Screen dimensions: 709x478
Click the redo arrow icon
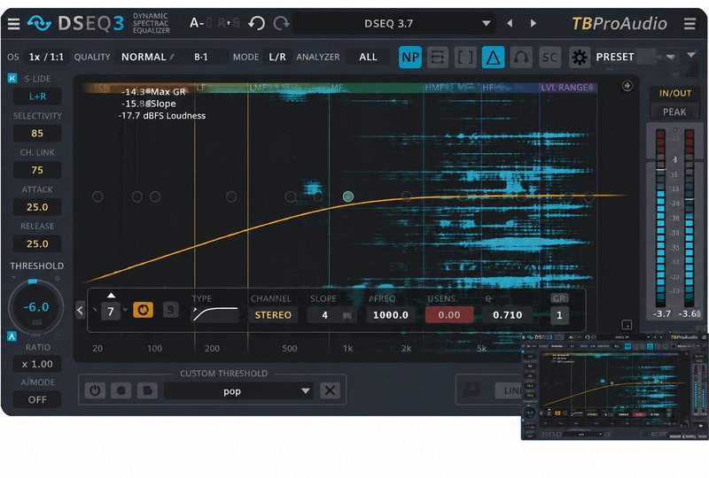tap(281, 23)
